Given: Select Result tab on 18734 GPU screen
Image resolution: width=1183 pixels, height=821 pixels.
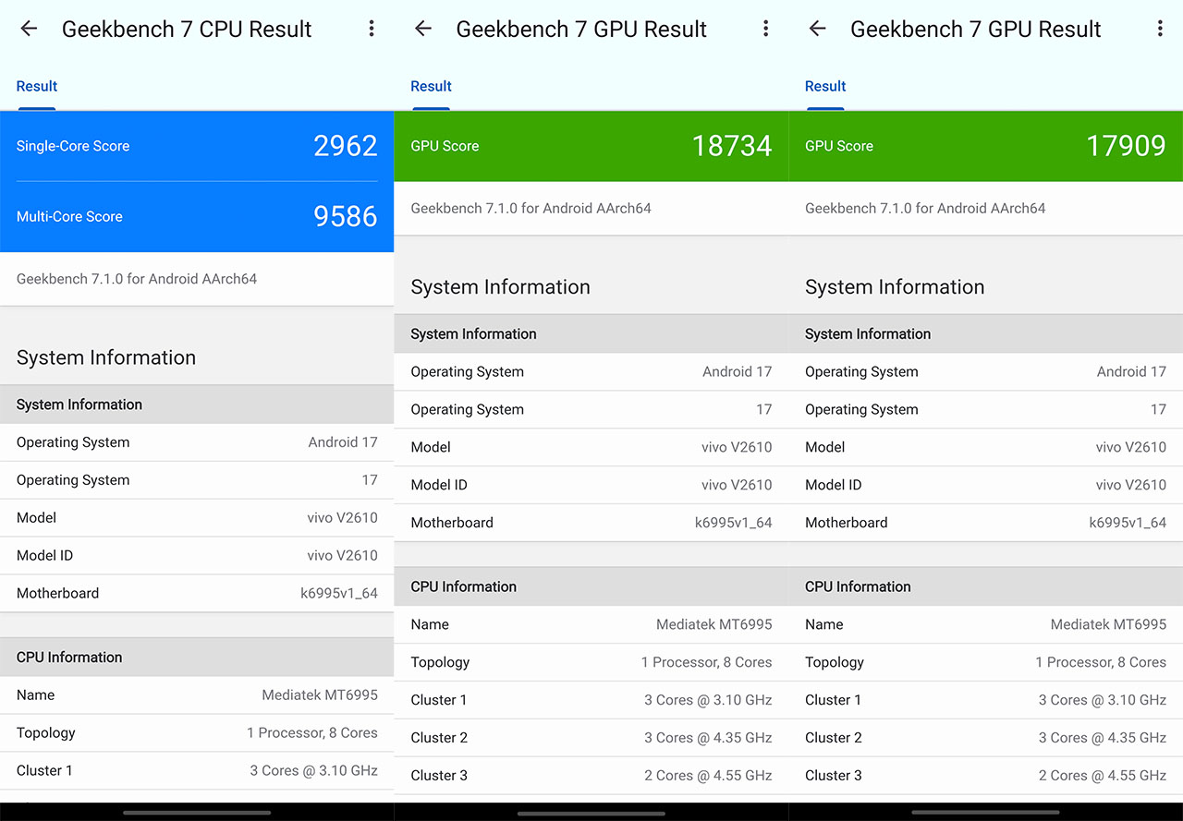Looking at the screenshot, I should coord(432,87).
